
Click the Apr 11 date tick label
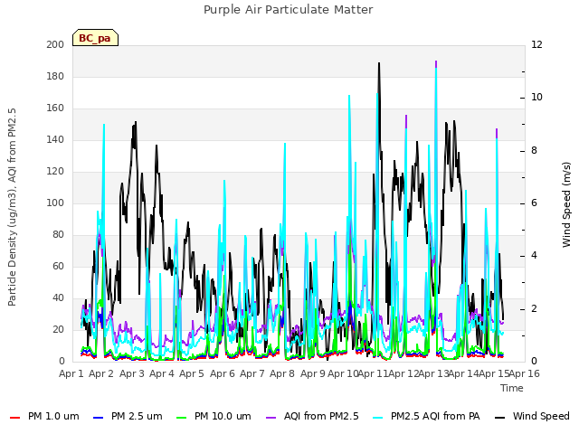[373, 373]
